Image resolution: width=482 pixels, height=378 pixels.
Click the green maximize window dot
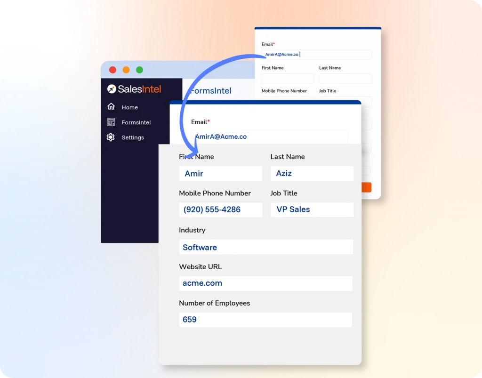point(139,70)
